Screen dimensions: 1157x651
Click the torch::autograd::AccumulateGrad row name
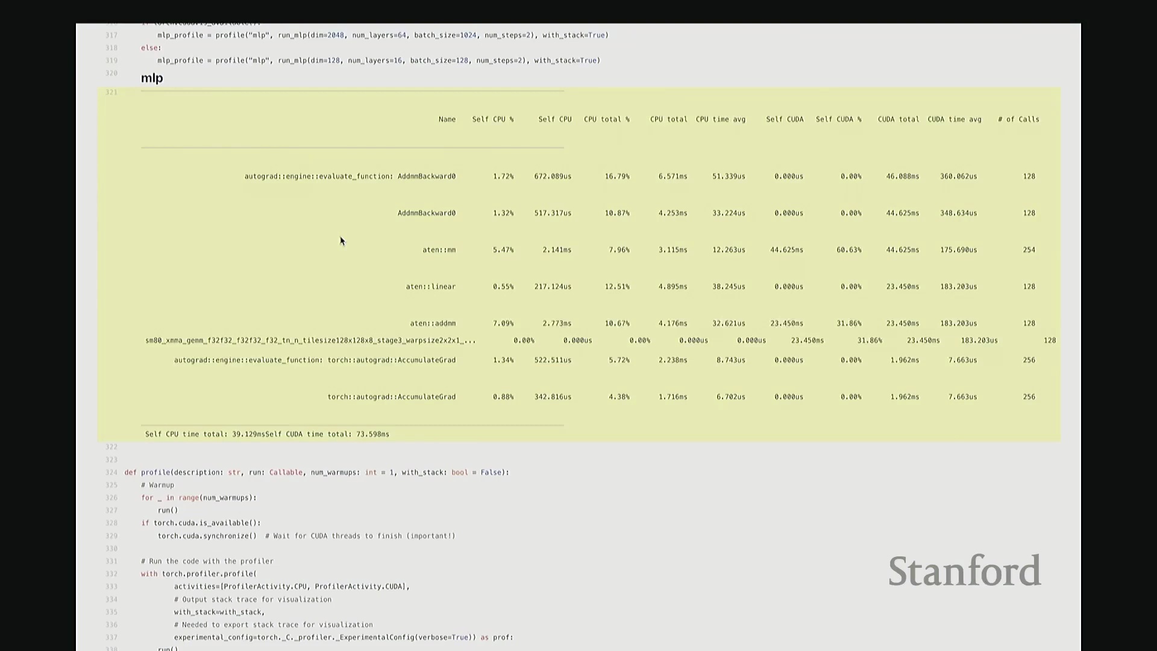391,397
